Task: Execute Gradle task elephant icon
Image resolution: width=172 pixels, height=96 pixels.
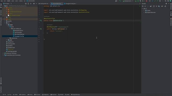Action: [x=151, y=6]
